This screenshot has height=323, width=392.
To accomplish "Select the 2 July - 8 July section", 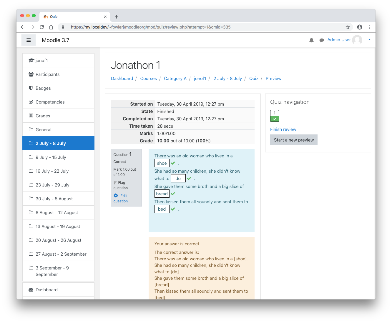I will pos(58,143).
